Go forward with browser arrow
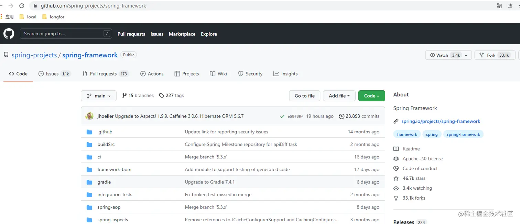520x224 pixels. [x=11, y=6]
